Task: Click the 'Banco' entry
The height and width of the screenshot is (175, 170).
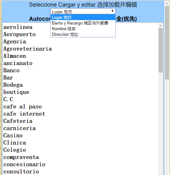Action: (x=11, y=70)
